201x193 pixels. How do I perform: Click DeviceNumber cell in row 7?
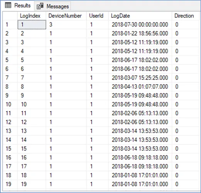[x=66, y=78]
